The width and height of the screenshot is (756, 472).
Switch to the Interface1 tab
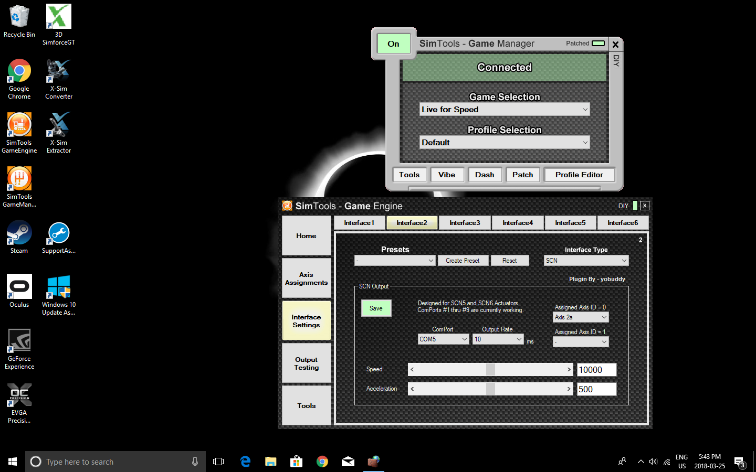coord(359,223)
